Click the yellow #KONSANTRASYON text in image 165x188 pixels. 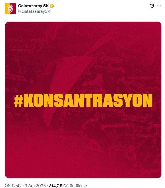pos(83,100)
